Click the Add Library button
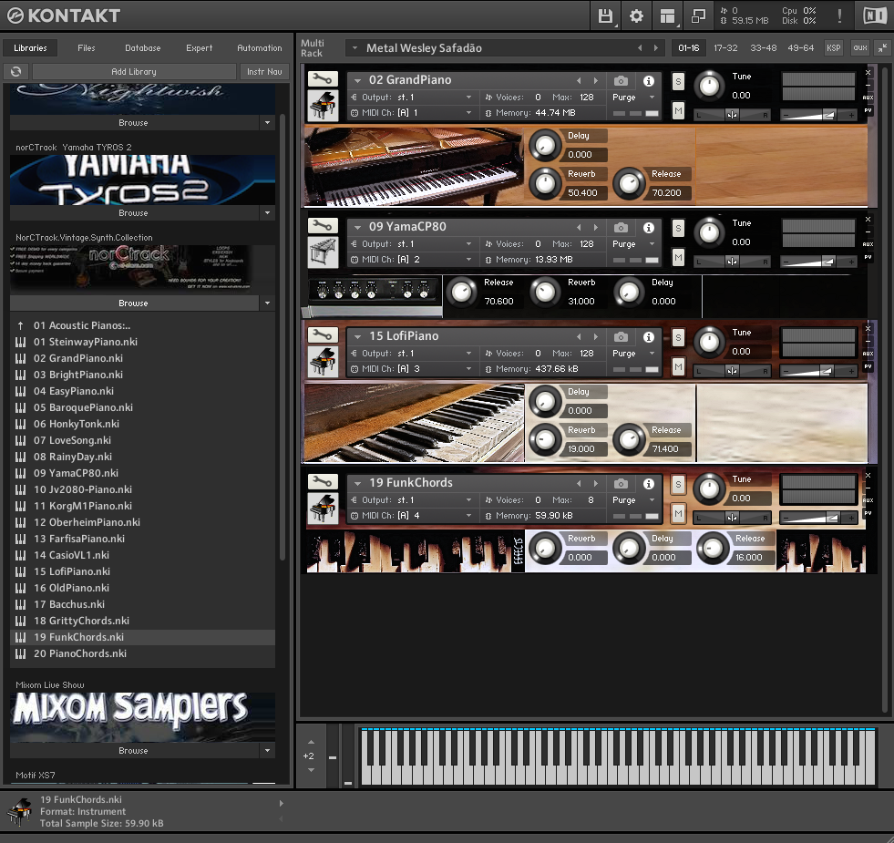Screen dimensions: 894x843 point(134,72)
